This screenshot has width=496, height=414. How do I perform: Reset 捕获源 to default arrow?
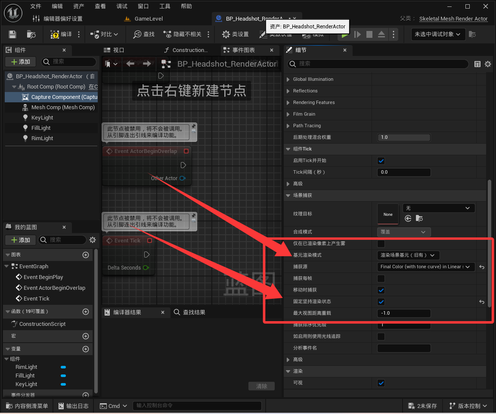[481, 267]
